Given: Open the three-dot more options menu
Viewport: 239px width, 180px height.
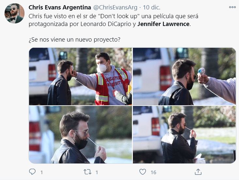Looking at the screenshot, I should point(232,7).
